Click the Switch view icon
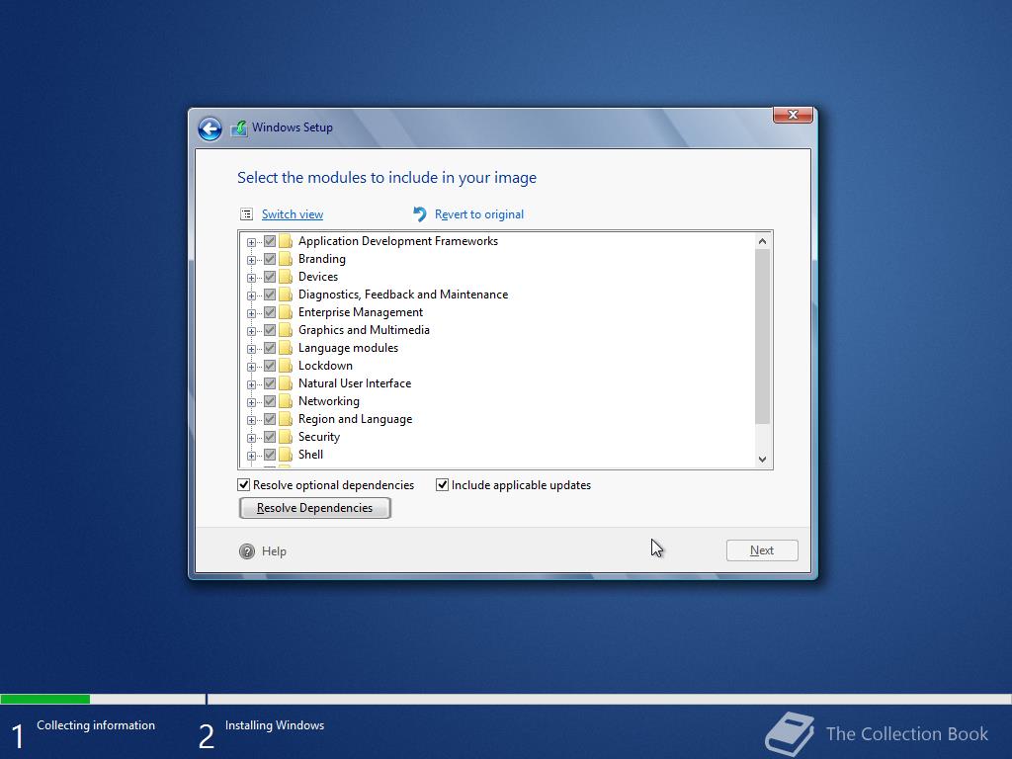Image resolution: width=1012 pixels, height=759 pixels. pos(246,213)
